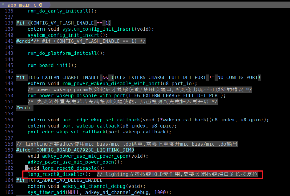Click the #endif comment on line 141

click(x=81, y=41)
